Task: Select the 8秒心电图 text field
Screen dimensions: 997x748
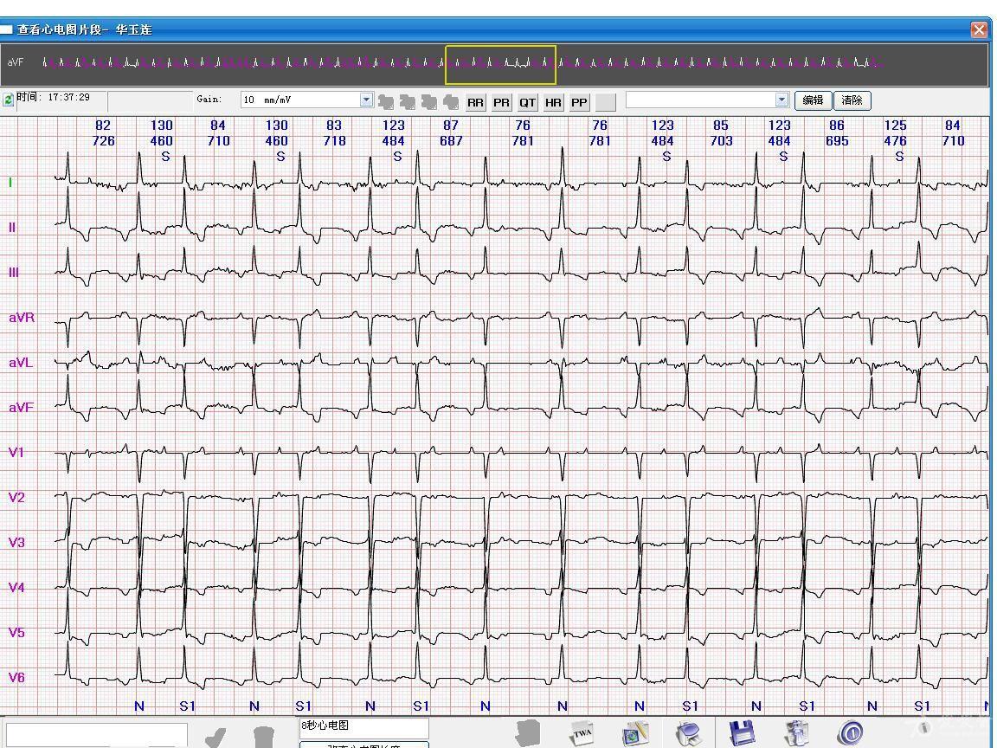Action: (x=363, y=726)
